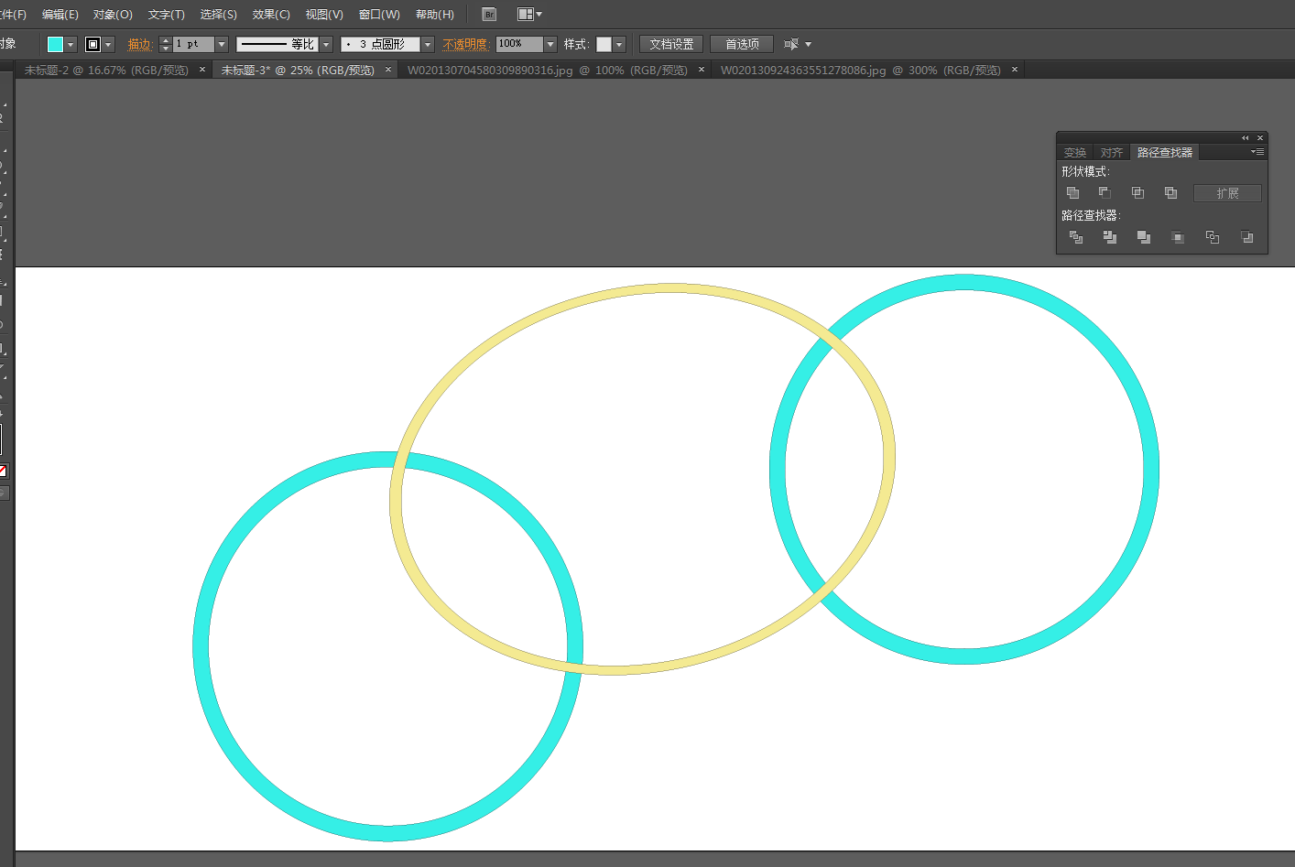Click the Trim pathfinder icon

pos(1110,237)
